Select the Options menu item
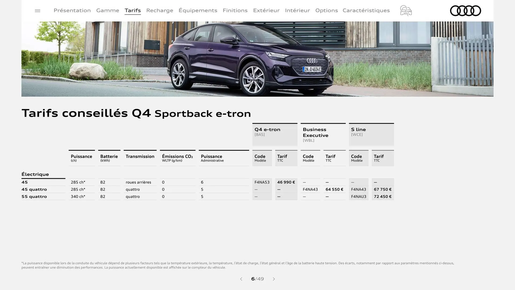Screen dimensions: 515x290 (326, 10)
